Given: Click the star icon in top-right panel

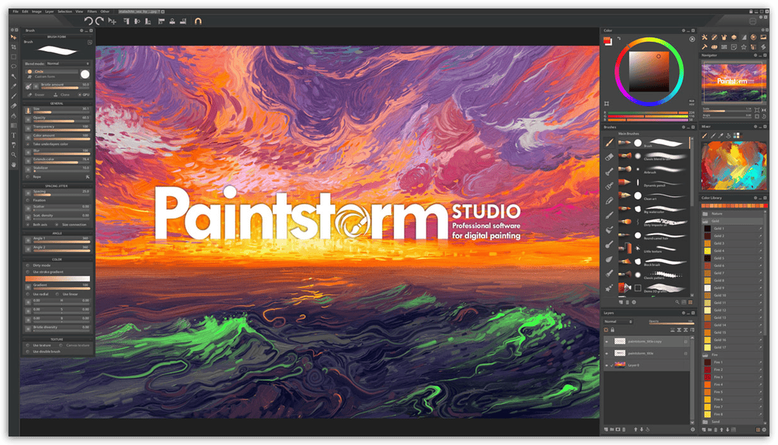Looking at the screenshot, I should point(744,47).
